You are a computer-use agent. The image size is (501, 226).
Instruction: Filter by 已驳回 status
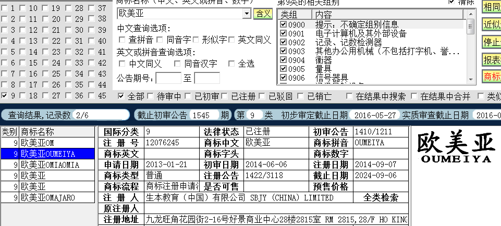pyautogui.click(x=262, y=96)
